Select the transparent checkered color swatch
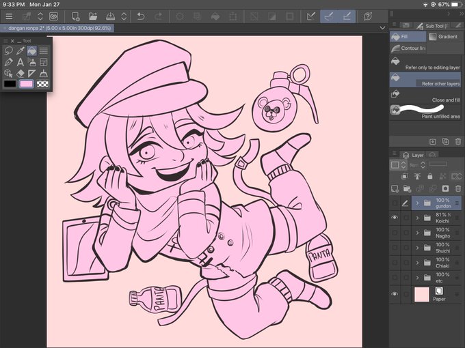This screenshot has width=465, height=348. pos(42,84)
